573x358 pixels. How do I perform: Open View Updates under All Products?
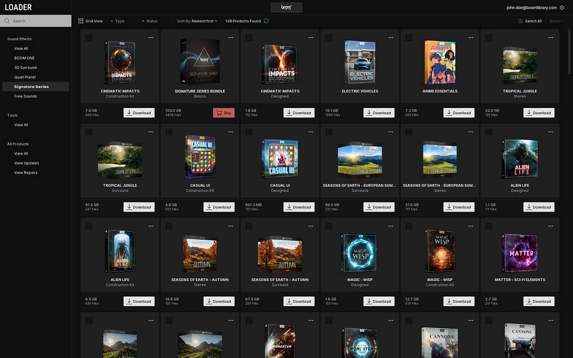pos(27,163)
